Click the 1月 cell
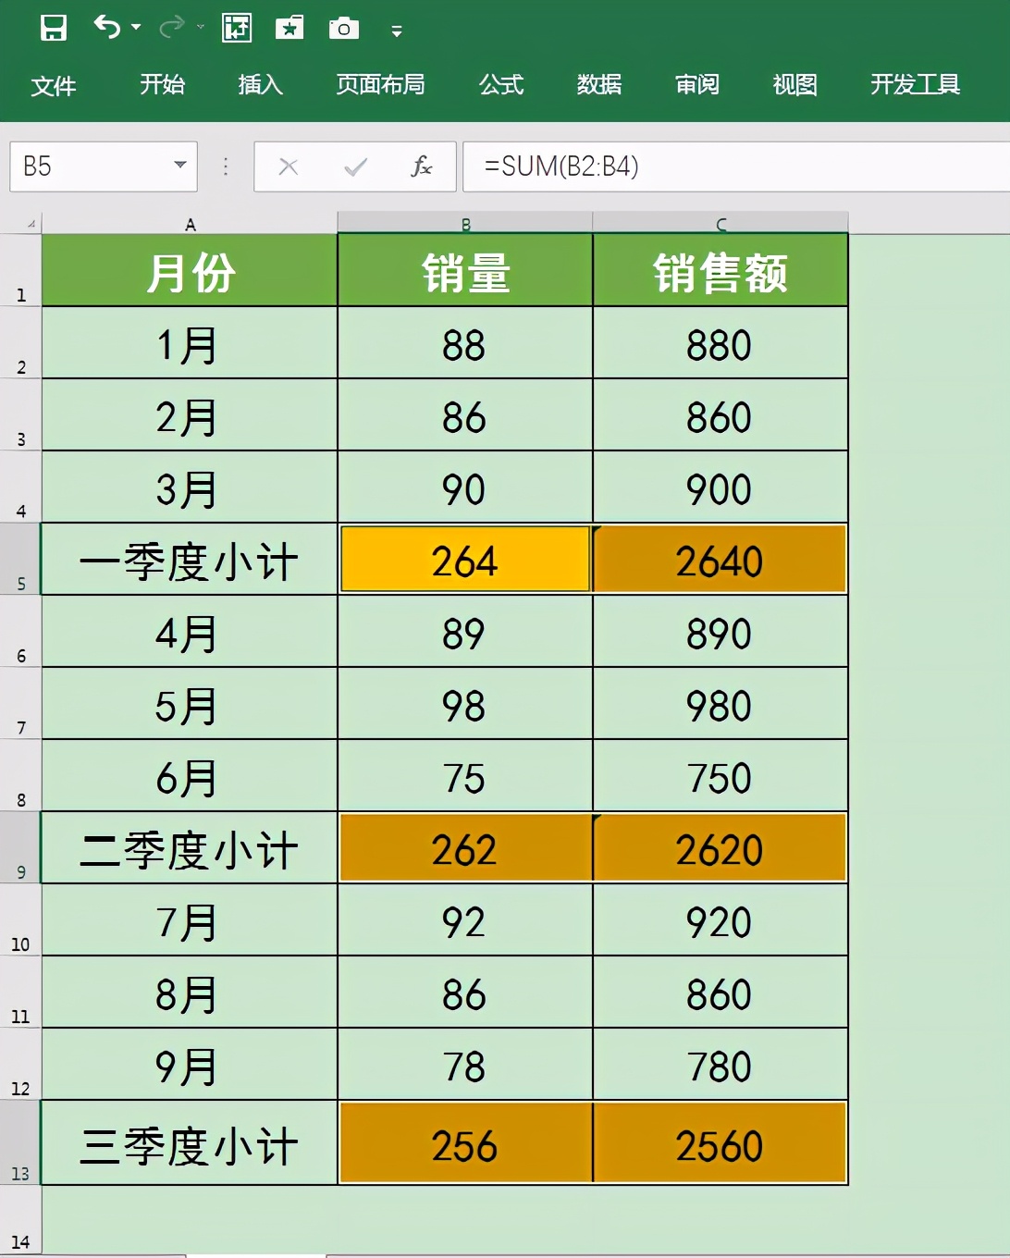 click(x=190, y=342)
